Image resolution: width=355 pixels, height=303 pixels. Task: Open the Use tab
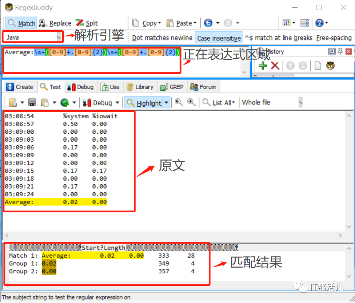[x=110, y=87]
